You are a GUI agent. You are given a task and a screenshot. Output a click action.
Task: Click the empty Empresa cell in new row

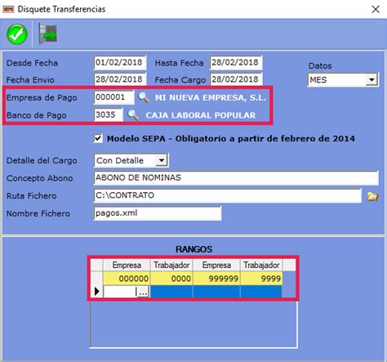(120, 292)
